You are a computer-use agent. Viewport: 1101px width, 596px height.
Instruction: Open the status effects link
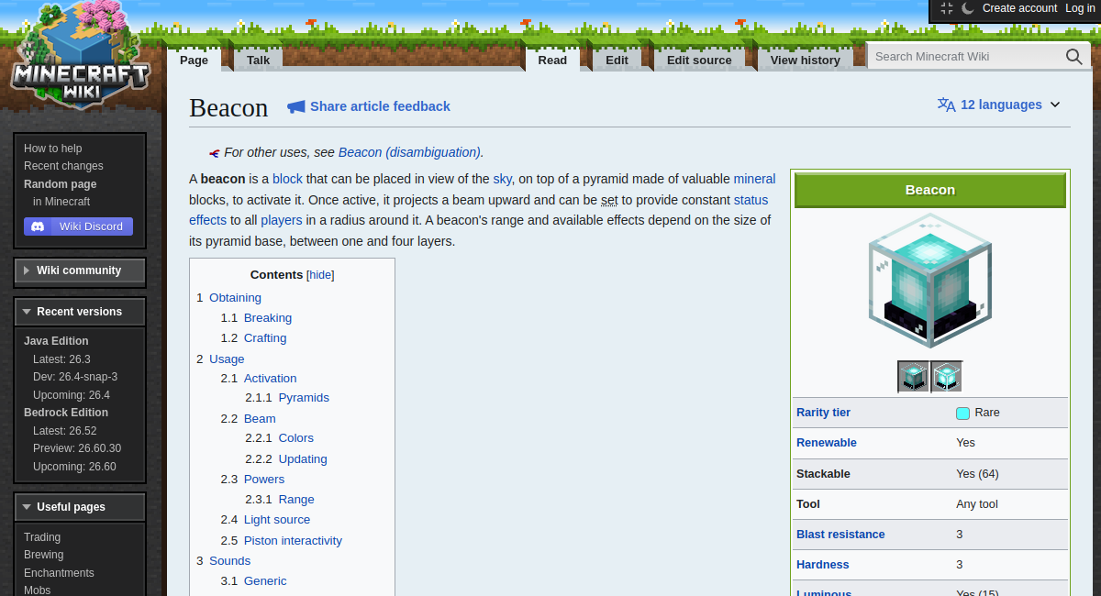(x=751, y=200)
